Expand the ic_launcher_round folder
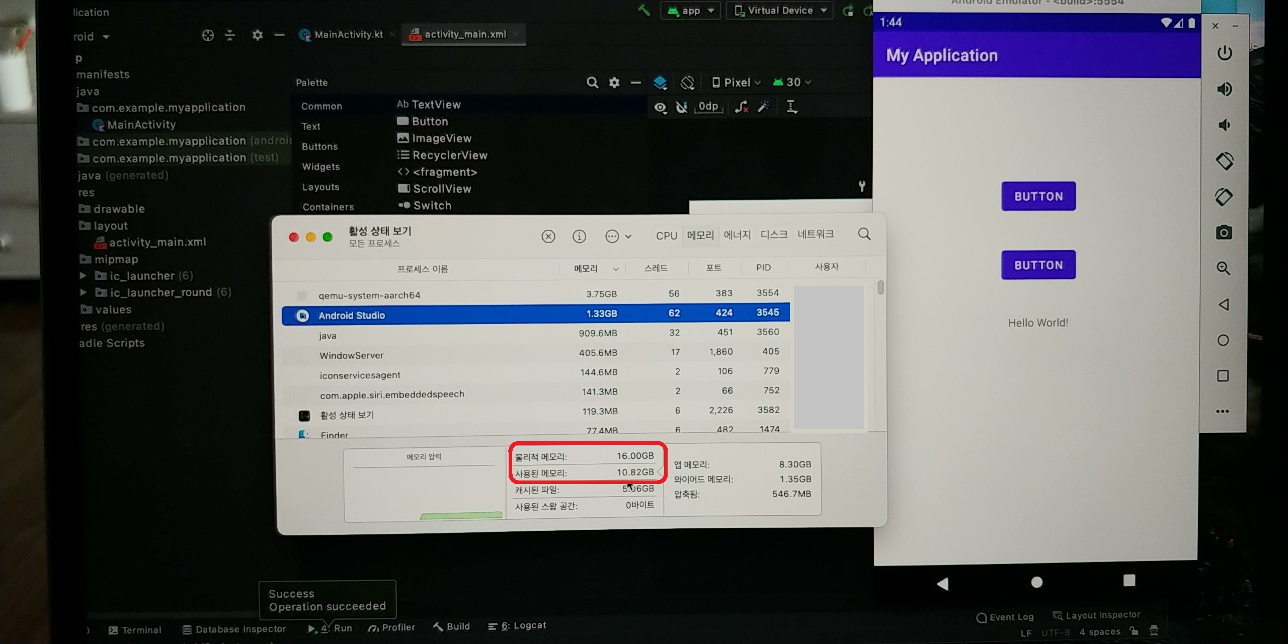 click(x=84, y=292)
